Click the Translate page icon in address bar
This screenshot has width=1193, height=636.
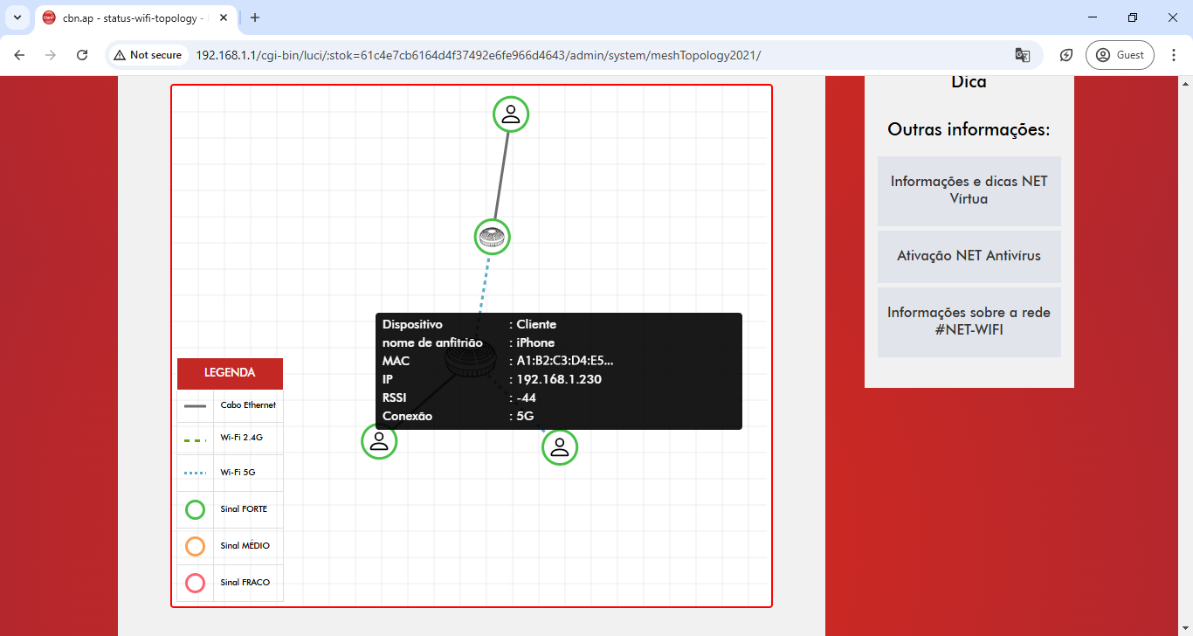[x=1022, y=55]
